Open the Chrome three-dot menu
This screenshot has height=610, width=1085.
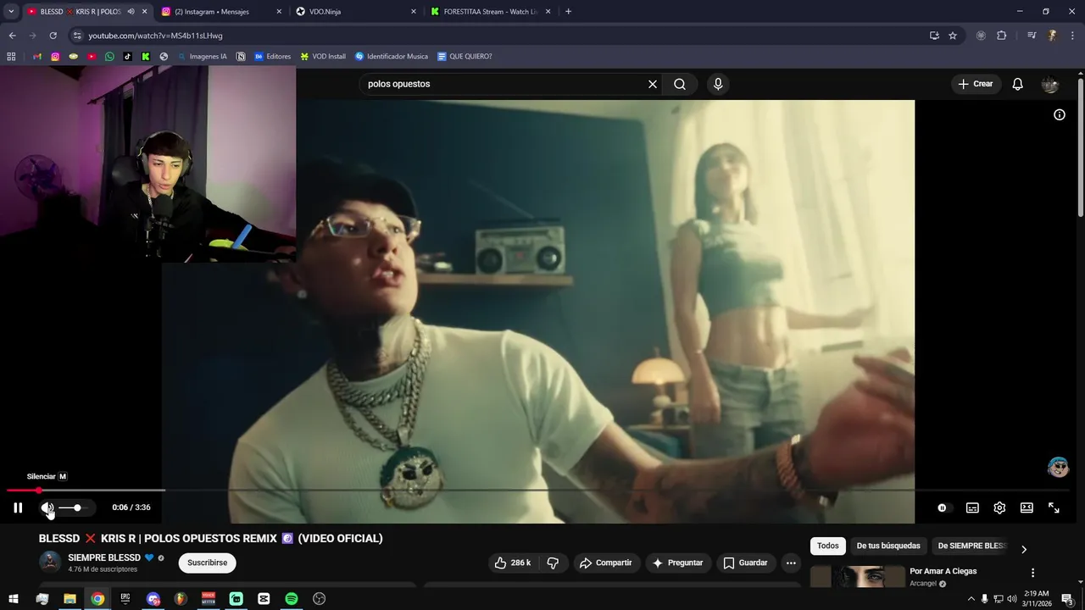[x=1072, y=36]
